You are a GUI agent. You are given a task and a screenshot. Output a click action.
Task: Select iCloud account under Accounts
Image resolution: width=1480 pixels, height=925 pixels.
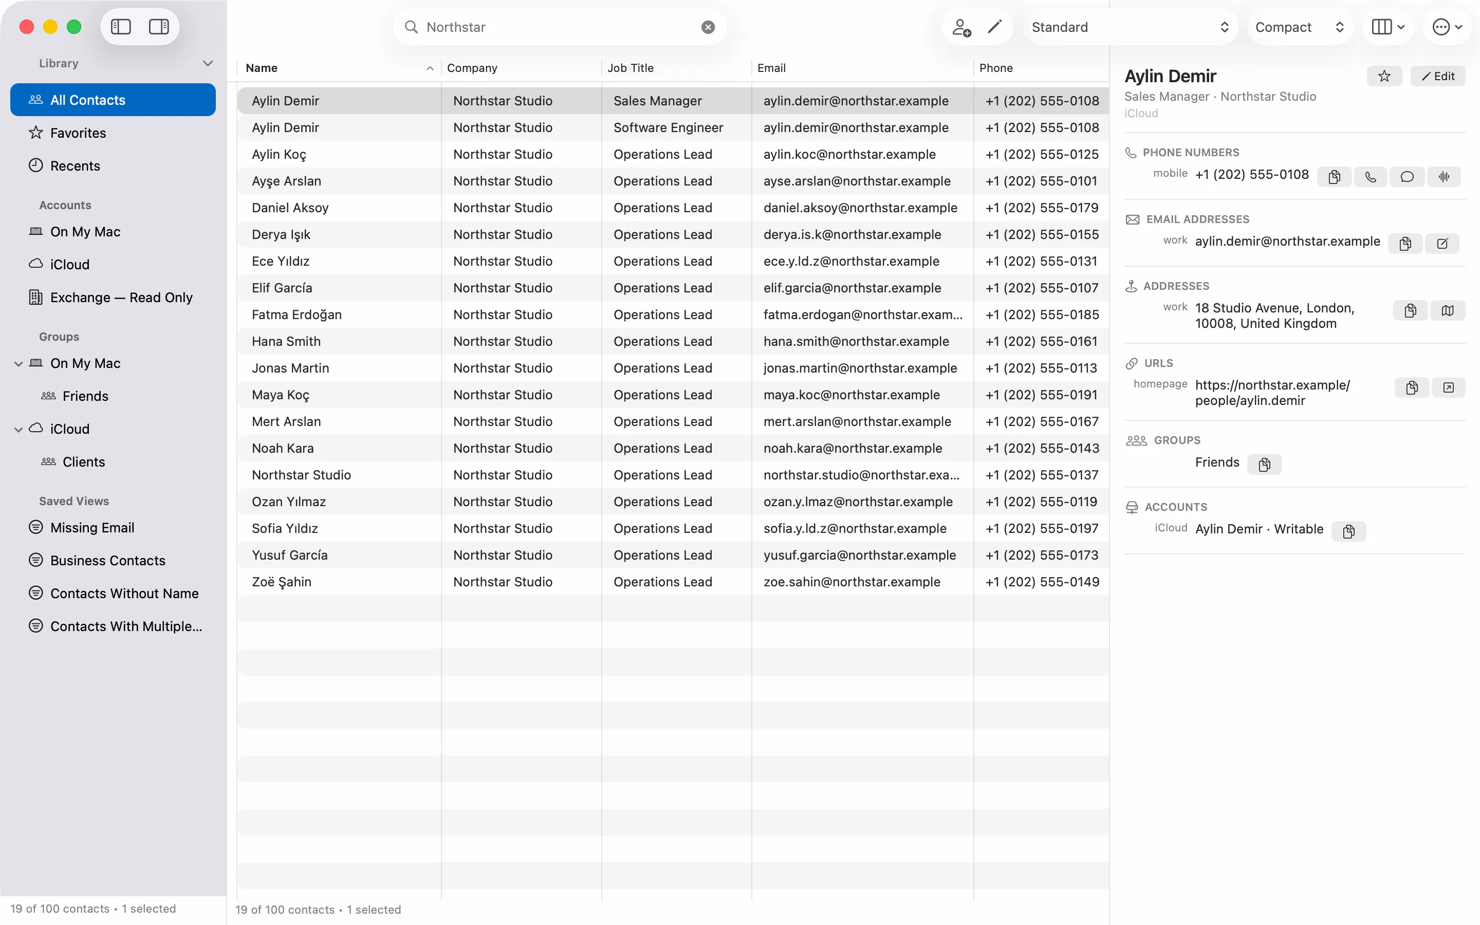tap(113, 264)
